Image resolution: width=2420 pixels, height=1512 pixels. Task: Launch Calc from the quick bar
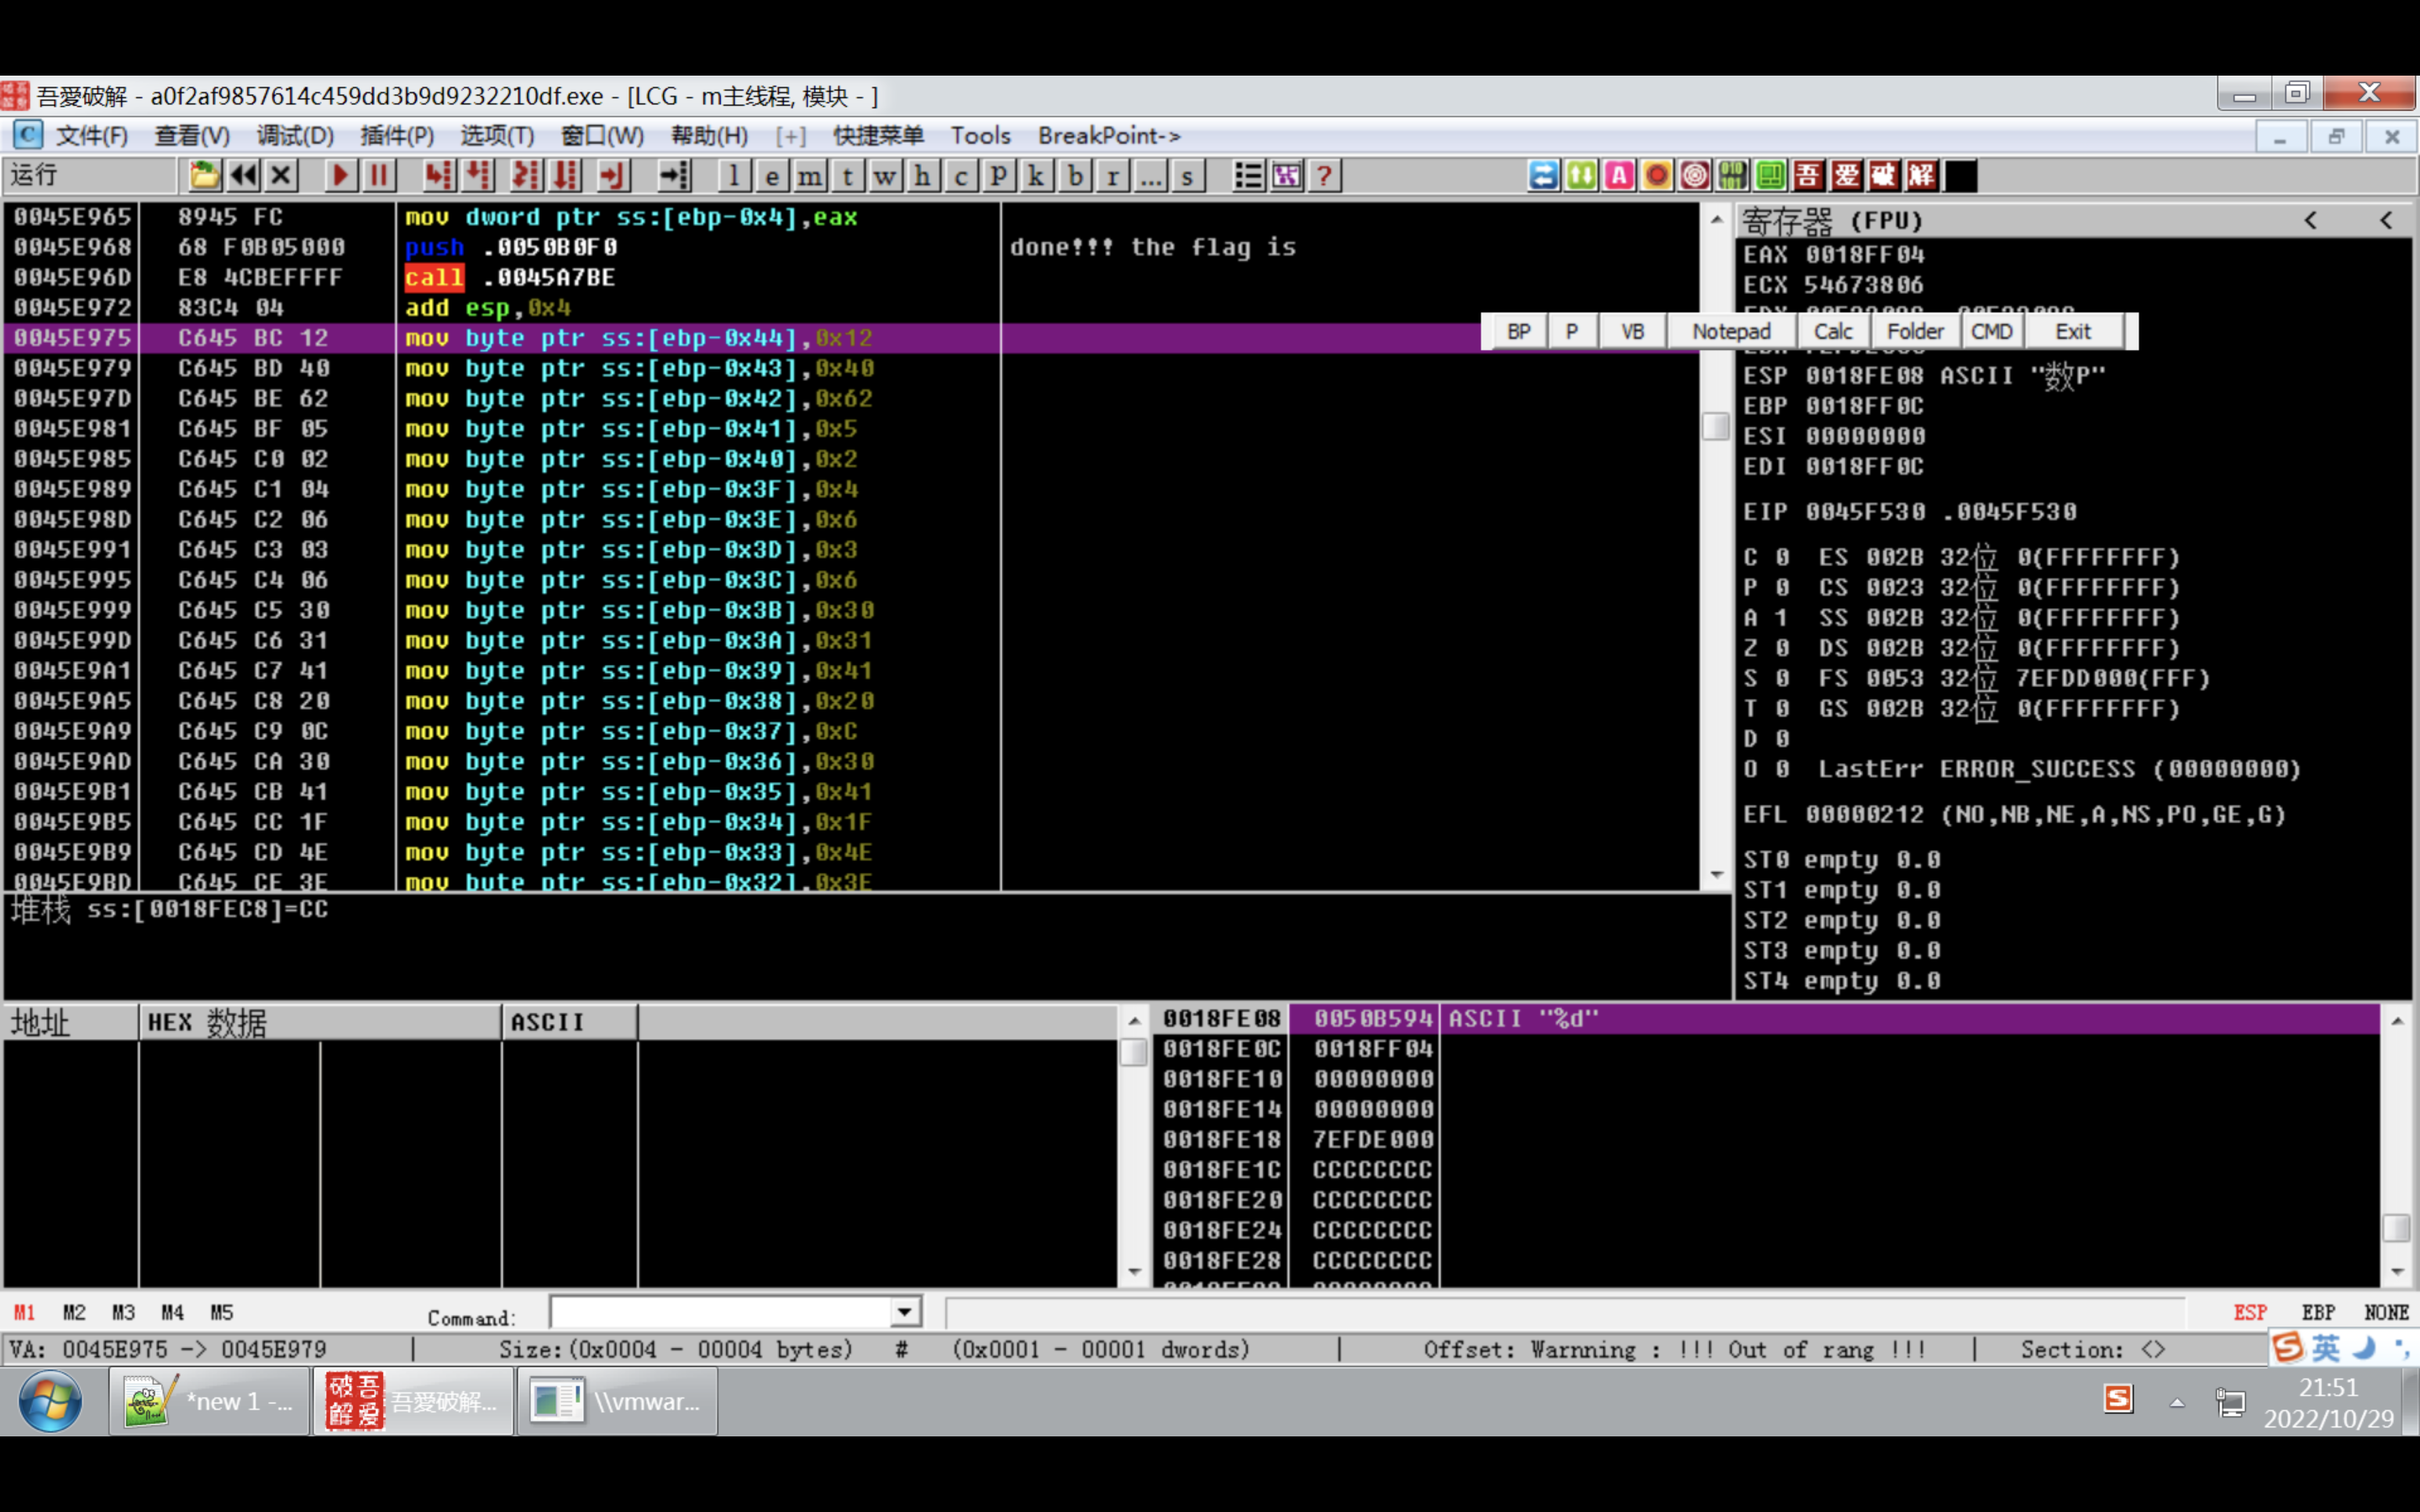(1833, 331)
